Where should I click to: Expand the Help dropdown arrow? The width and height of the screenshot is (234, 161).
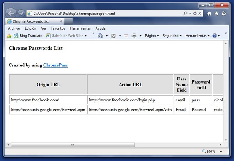point(219,36)
